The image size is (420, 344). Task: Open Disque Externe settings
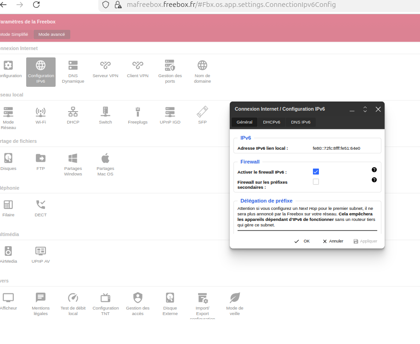170,304
